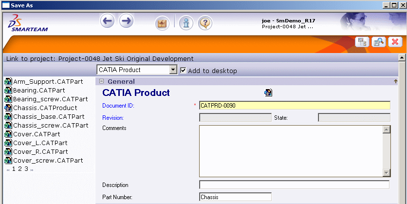407x204 pixels.
Task: Click the Comments box scroll down arrow
Action: (x=387, y=173)
